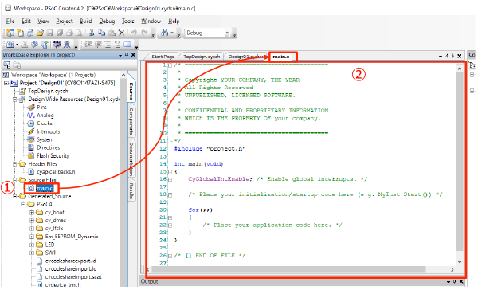The height and width of the screenshot is (290, 478).
Task: Click the Clean project toolbar icon
Action: [x=25, y=45]
